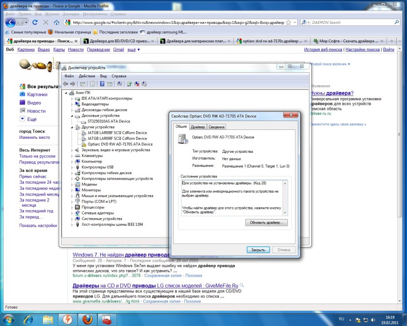
Task: Switch to the 'Драйвер' tab in properties dialog
Action: [x=198, y=127]
